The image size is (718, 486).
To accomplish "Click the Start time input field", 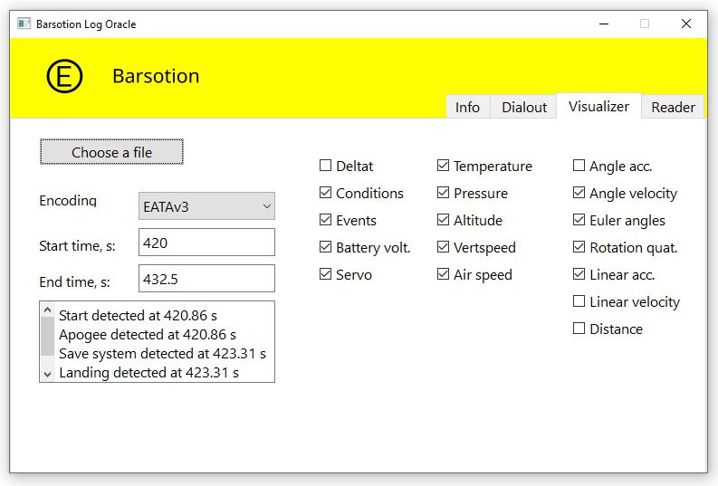I will point(206,243).
